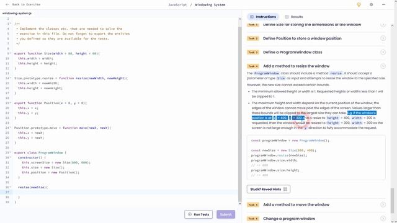Screen dimensions: 397x223
Task: Fold Position.prototype.move at line 24
Action: [x=11, y=128]
